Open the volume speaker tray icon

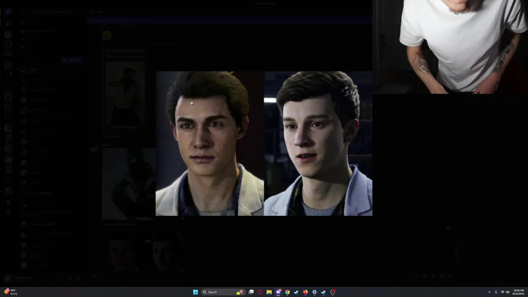[x=507, y=292]
